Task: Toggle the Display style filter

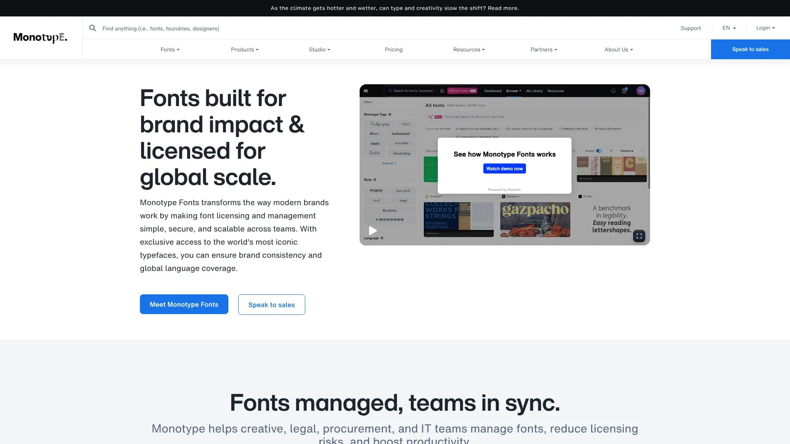Action: point(376,191)
